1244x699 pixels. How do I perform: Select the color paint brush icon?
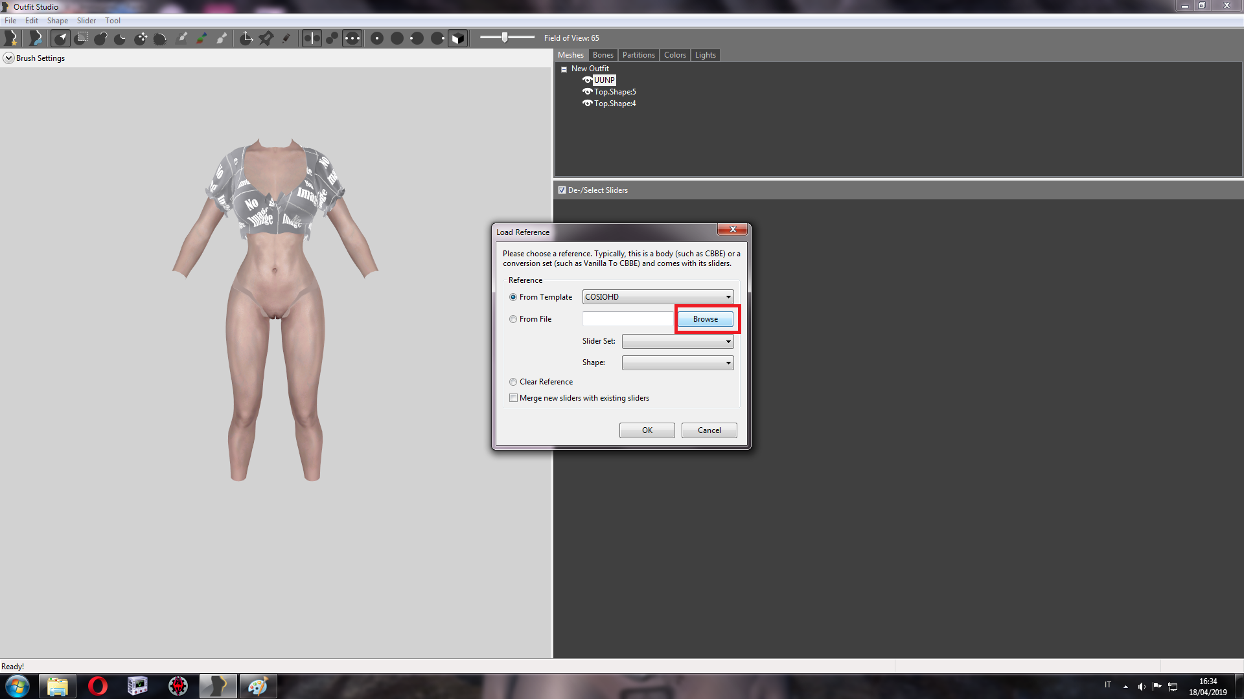coord(202,39)
